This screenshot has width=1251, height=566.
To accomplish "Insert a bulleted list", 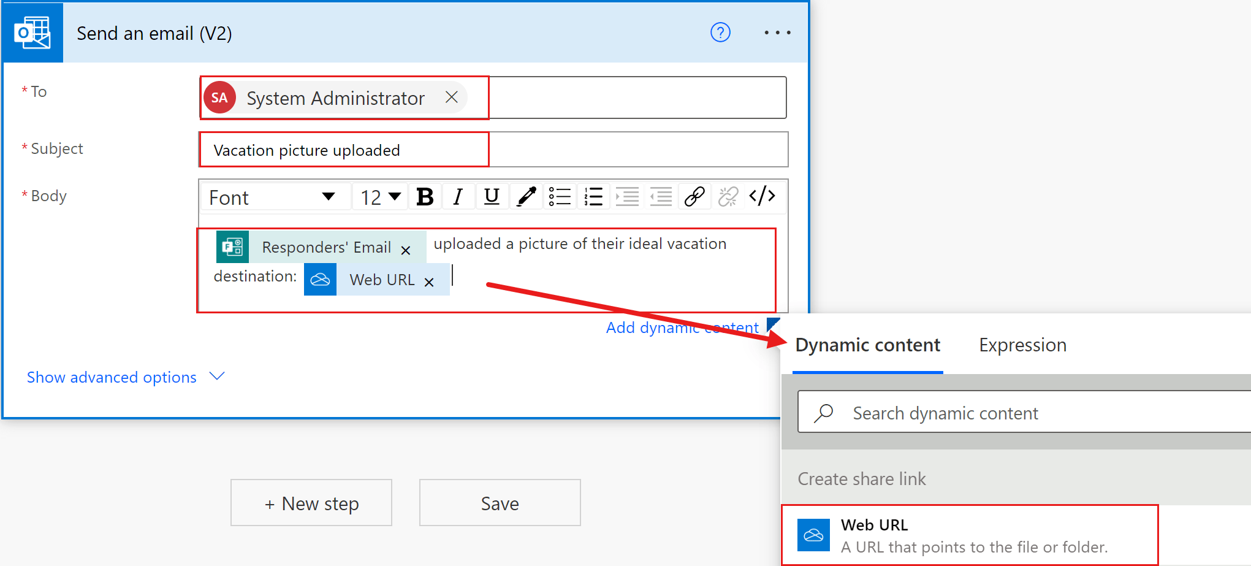I will 560,196.
